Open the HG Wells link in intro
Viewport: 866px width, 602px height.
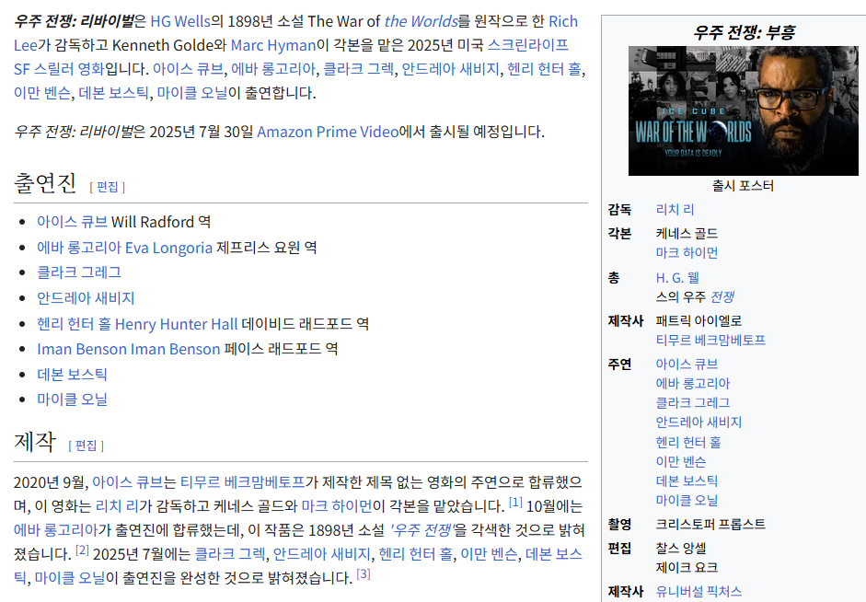coord(179,21)
